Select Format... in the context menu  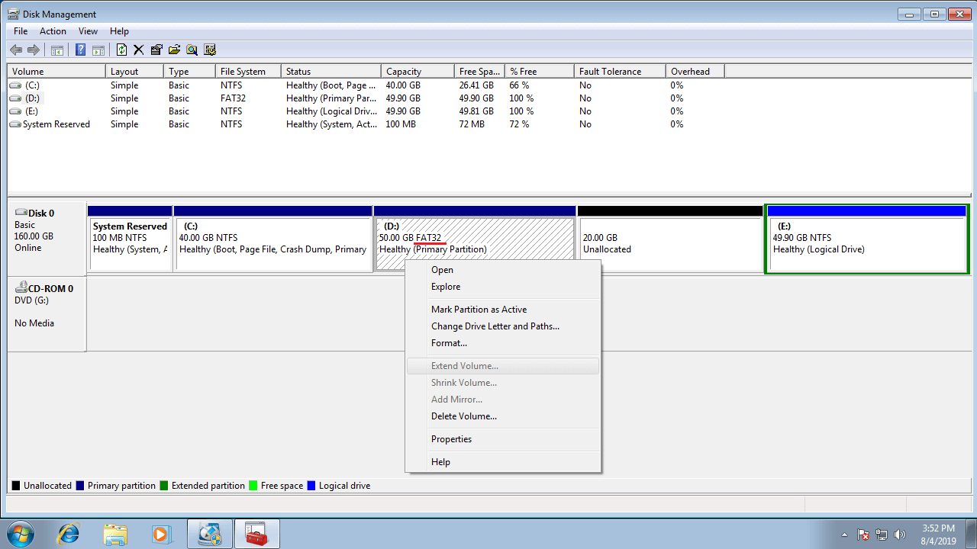pyautogui.click(x=449, y=343)
